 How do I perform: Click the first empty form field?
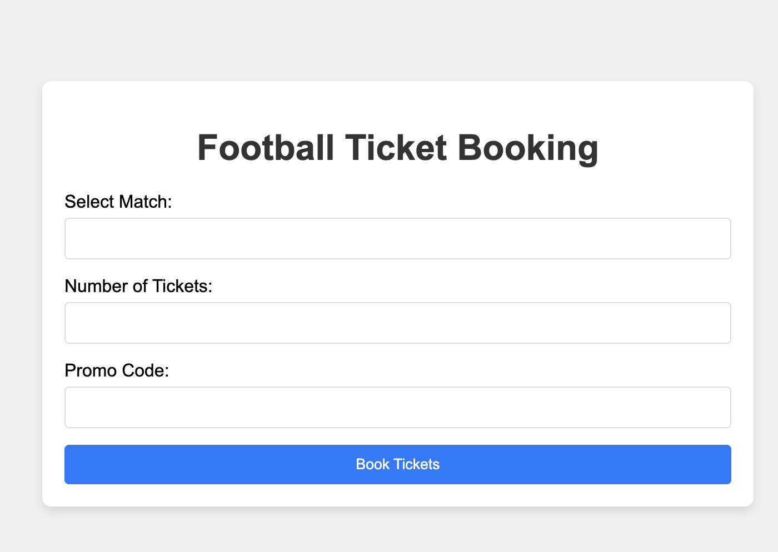point(397,238)
